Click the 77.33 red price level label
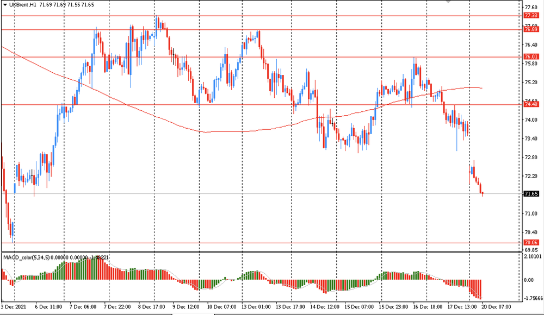This screenshot has width=544, height=315. (531, 16)
